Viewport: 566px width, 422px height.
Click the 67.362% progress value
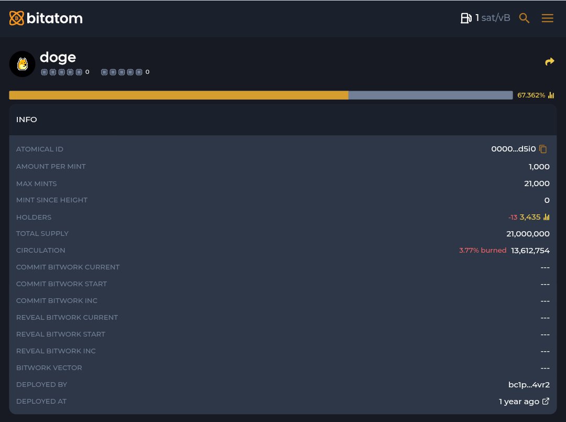pos(531,95)
